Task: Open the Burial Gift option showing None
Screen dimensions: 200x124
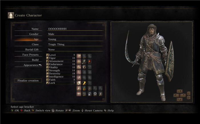Action: 75,50
